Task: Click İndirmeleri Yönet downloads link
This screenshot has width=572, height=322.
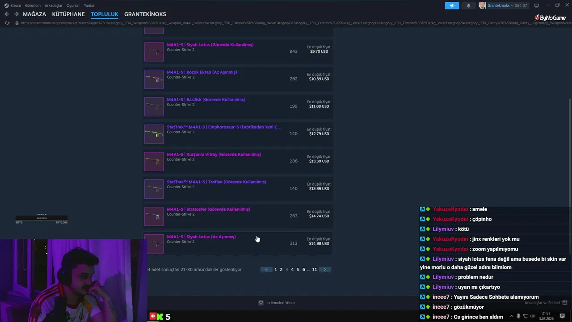Action: [x=281, y=303]
